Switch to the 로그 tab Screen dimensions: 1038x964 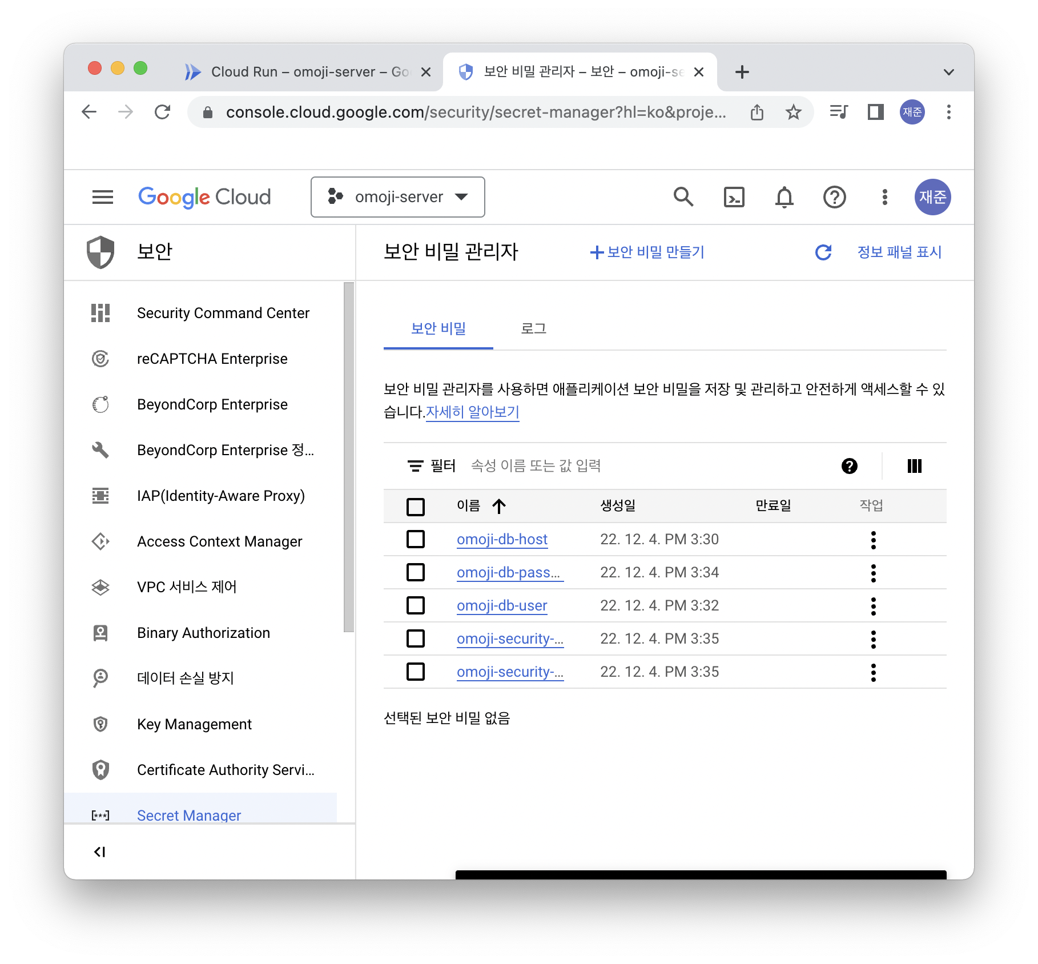[534, 329]
